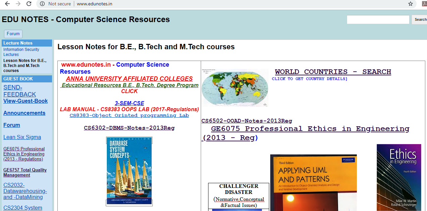Image resolution: width=427 pixels, height=211 pixels.
Task: Click ANNA UNIVERSITY AFFILIATED COLLEGES link
Action: (129, 79)
